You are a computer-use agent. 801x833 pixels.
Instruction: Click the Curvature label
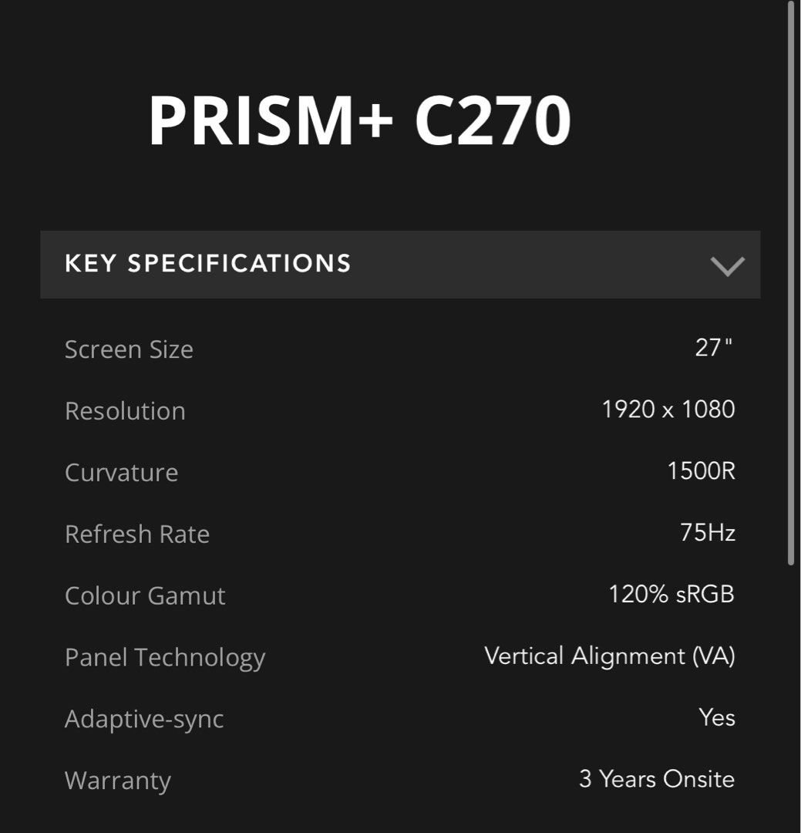pos(121,472)
